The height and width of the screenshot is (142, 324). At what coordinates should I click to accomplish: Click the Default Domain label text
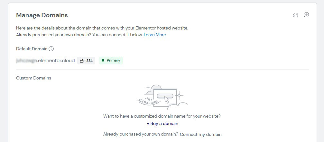tap(32, 49)
